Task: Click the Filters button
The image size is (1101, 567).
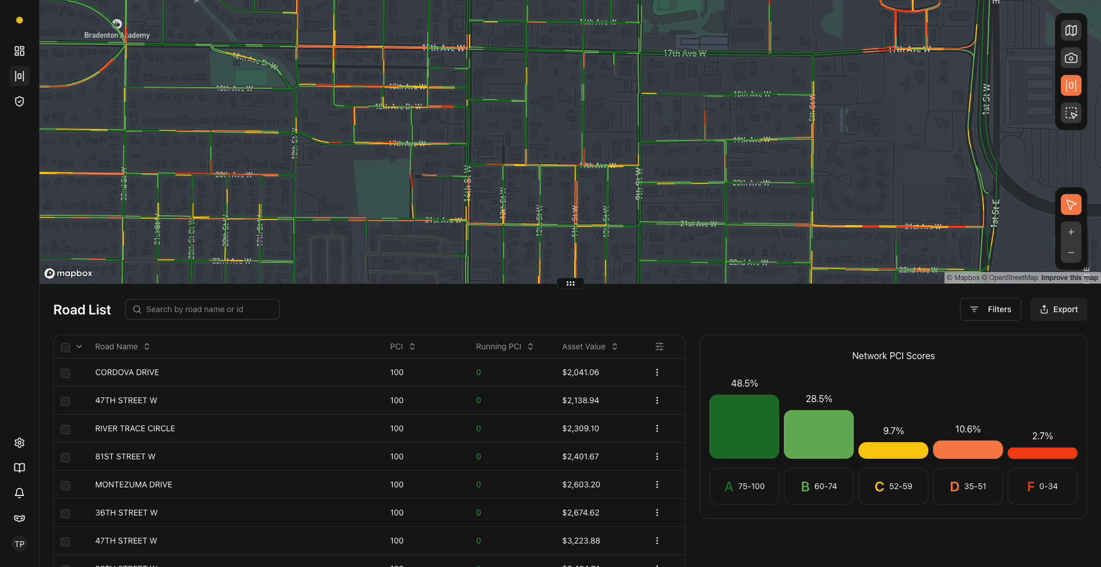Action: coord(990,309)
